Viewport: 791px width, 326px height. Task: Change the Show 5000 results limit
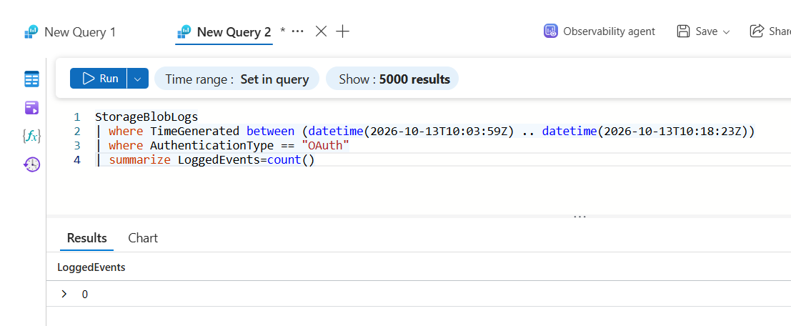coord(392,79)
